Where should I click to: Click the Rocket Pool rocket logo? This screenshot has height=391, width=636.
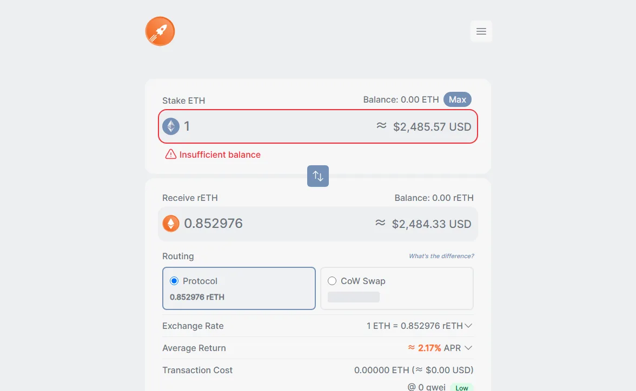click(x=160, y=31)
